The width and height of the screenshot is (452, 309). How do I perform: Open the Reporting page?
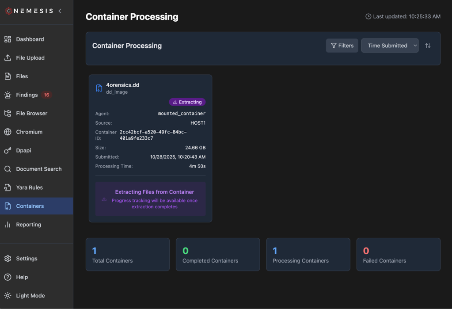[28, 225]
